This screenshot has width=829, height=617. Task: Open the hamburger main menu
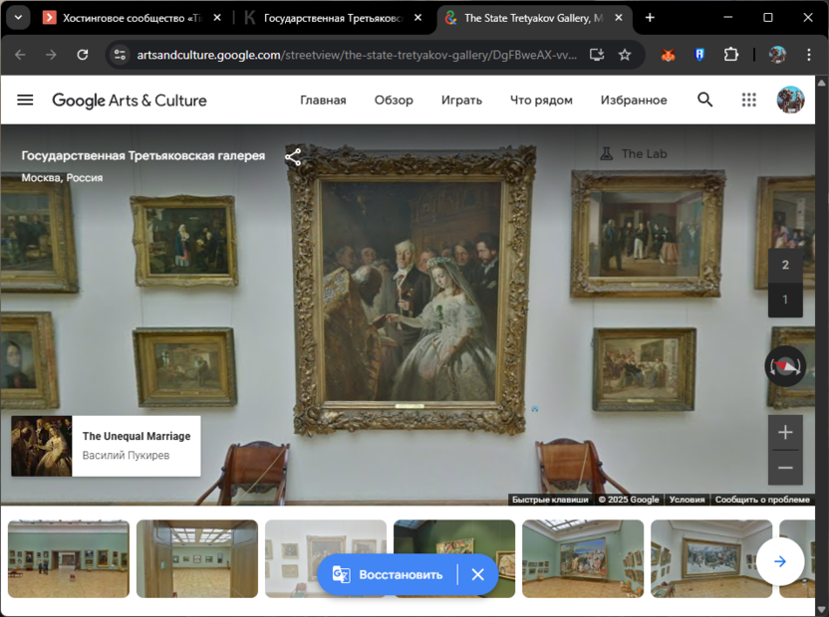coord(25,100)
